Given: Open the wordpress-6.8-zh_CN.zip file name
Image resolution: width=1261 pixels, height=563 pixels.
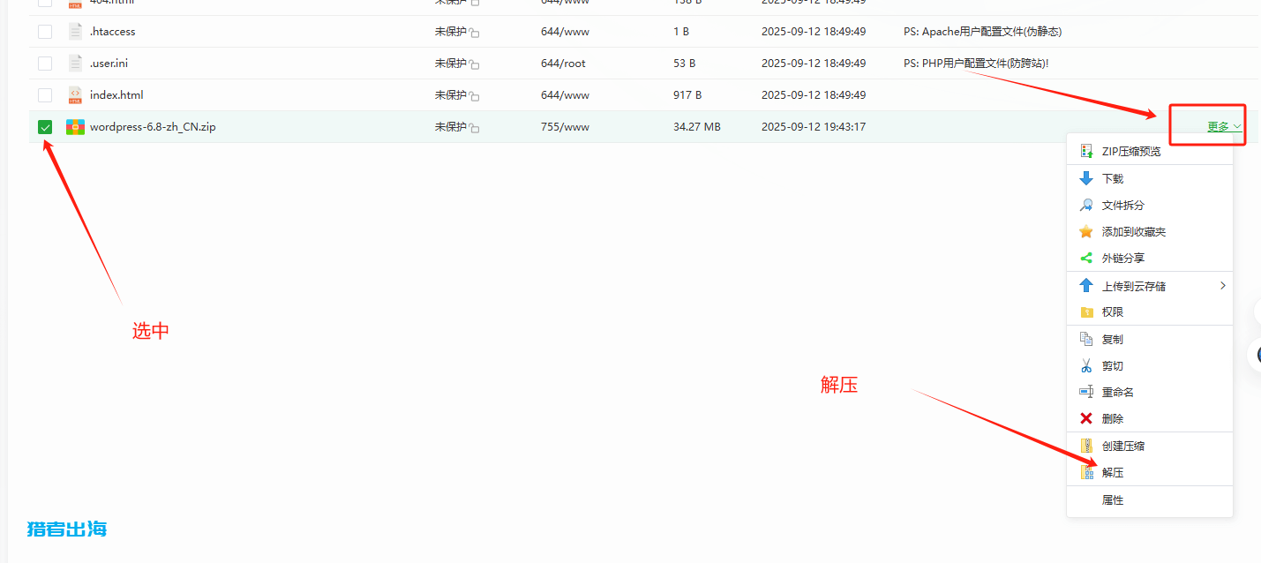Looking at the screenshot, I should (x=153, y=127).
